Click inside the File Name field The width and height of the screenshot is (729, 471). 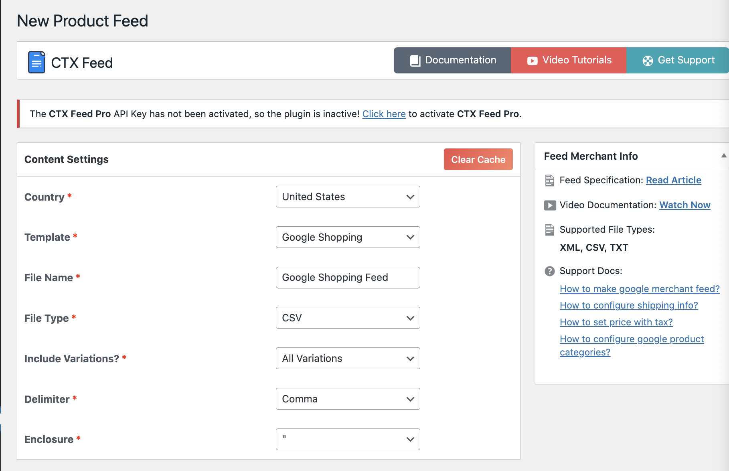[x=347, y=277]
